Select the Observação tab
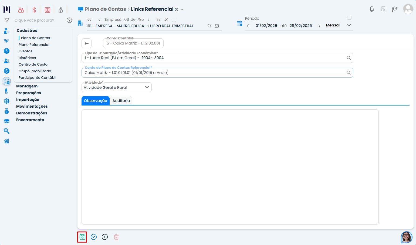 click(96, 101)
